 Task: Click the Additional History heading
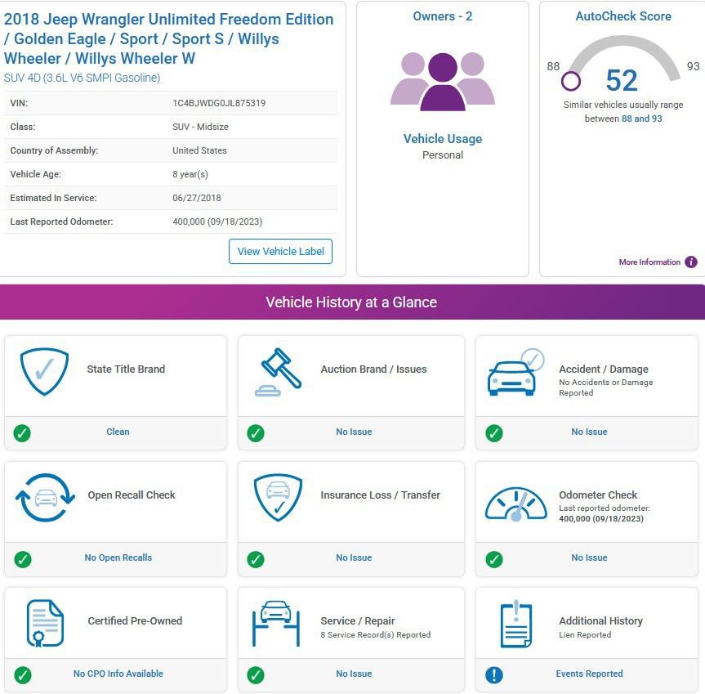click(600, 621)
